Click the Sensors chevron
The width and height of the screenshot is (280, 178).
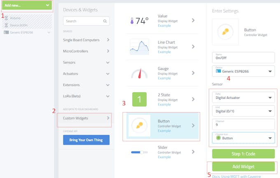click(108, 63)
